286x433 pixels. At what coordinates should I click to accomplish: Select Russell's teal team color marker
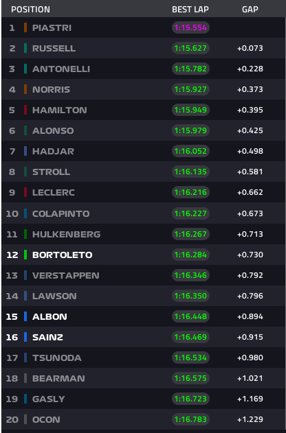(25, 48)
